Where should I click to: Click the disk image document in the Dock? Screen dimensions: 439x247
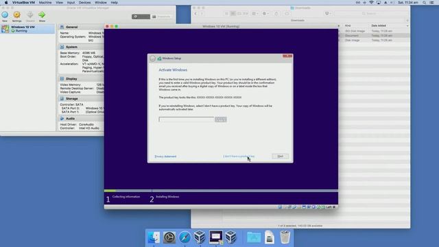[x=270, y=237]
